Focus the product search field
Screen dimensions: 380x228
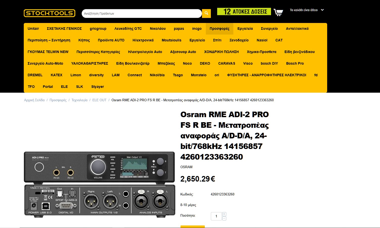coord(142,14)
